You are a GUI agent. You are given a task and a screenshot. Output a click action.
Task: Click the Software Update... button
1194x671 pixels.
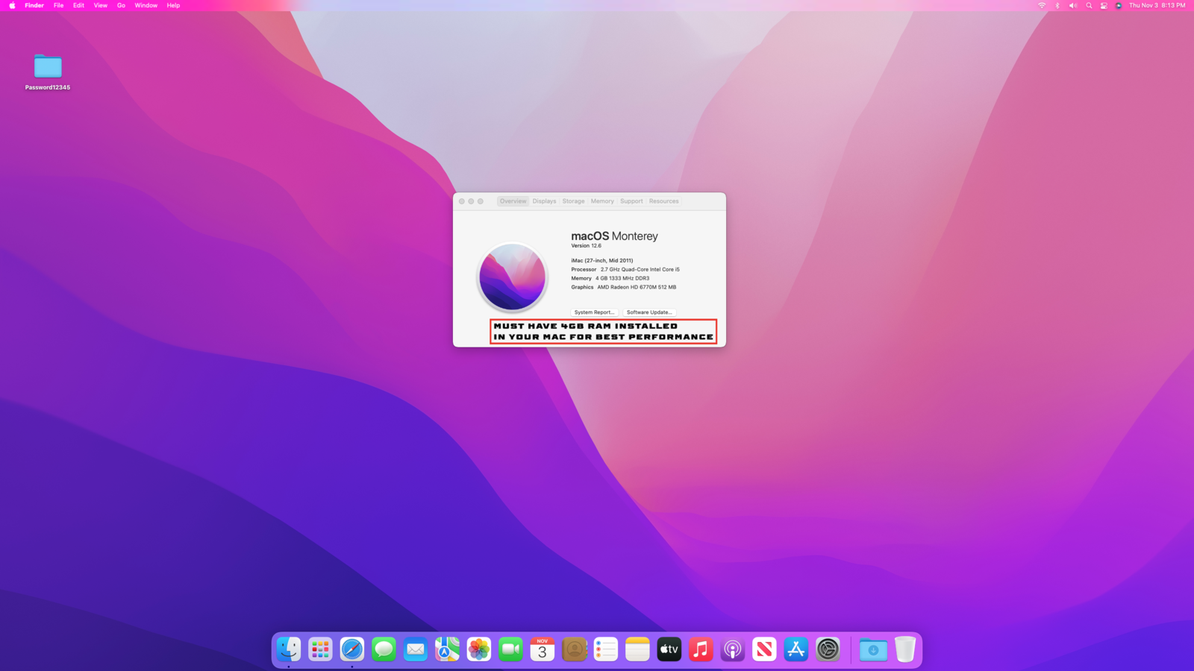click(x=649, y=312)
